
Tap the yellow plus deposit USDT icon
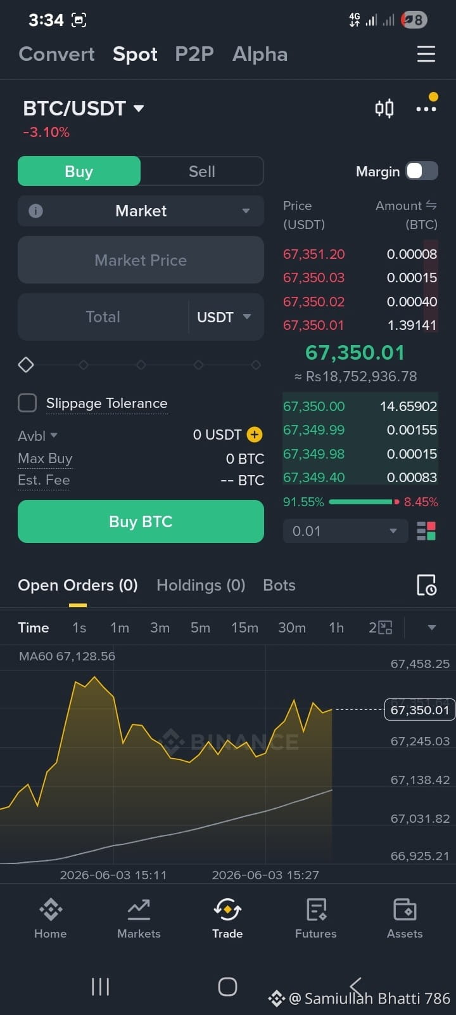click(x=255, y=435)
